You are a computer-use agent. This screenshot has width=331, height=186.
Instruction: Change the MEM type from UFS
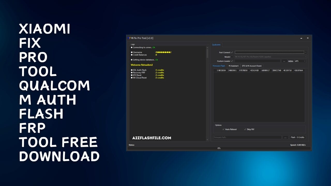(304, 61)
